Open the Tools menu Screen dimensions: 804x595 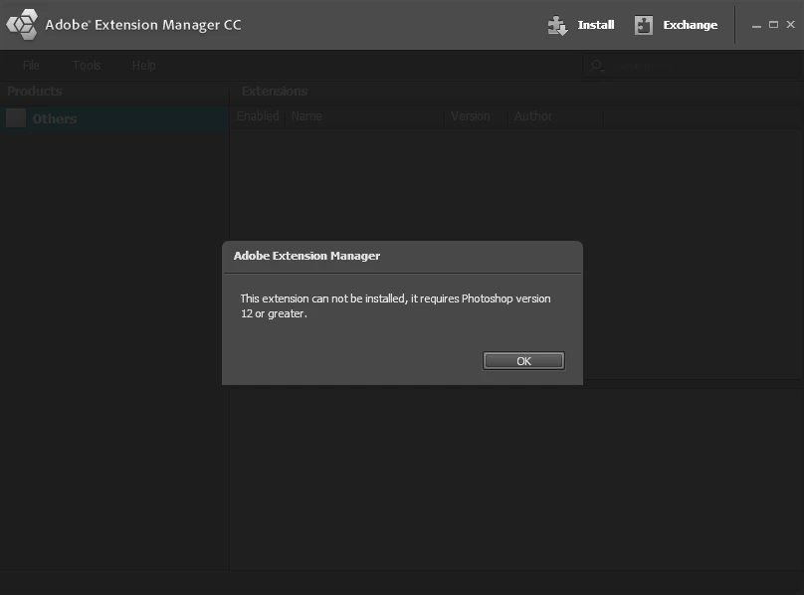[87, 65]
